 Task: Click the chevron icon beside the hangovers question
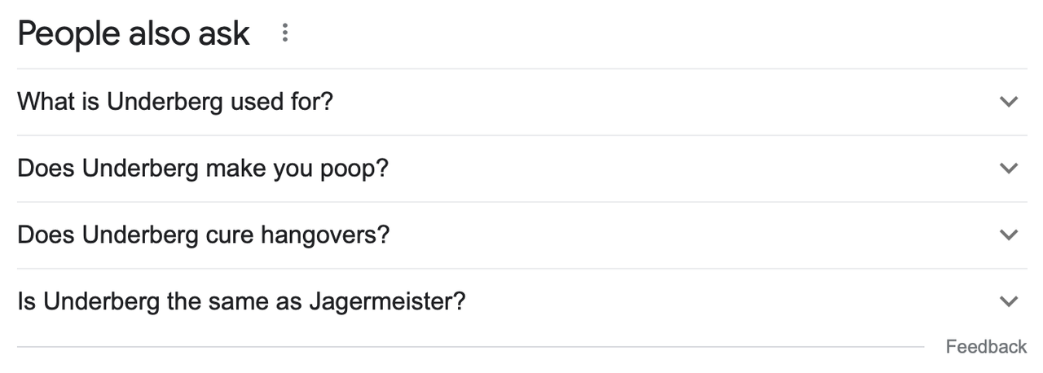[x=1009, y=235]
